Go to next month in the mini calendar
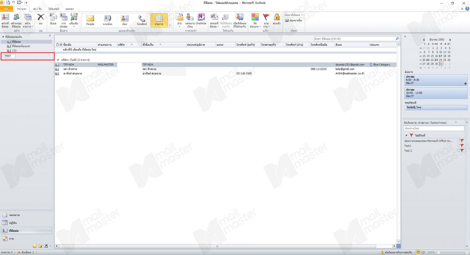 tap(450, 40)
